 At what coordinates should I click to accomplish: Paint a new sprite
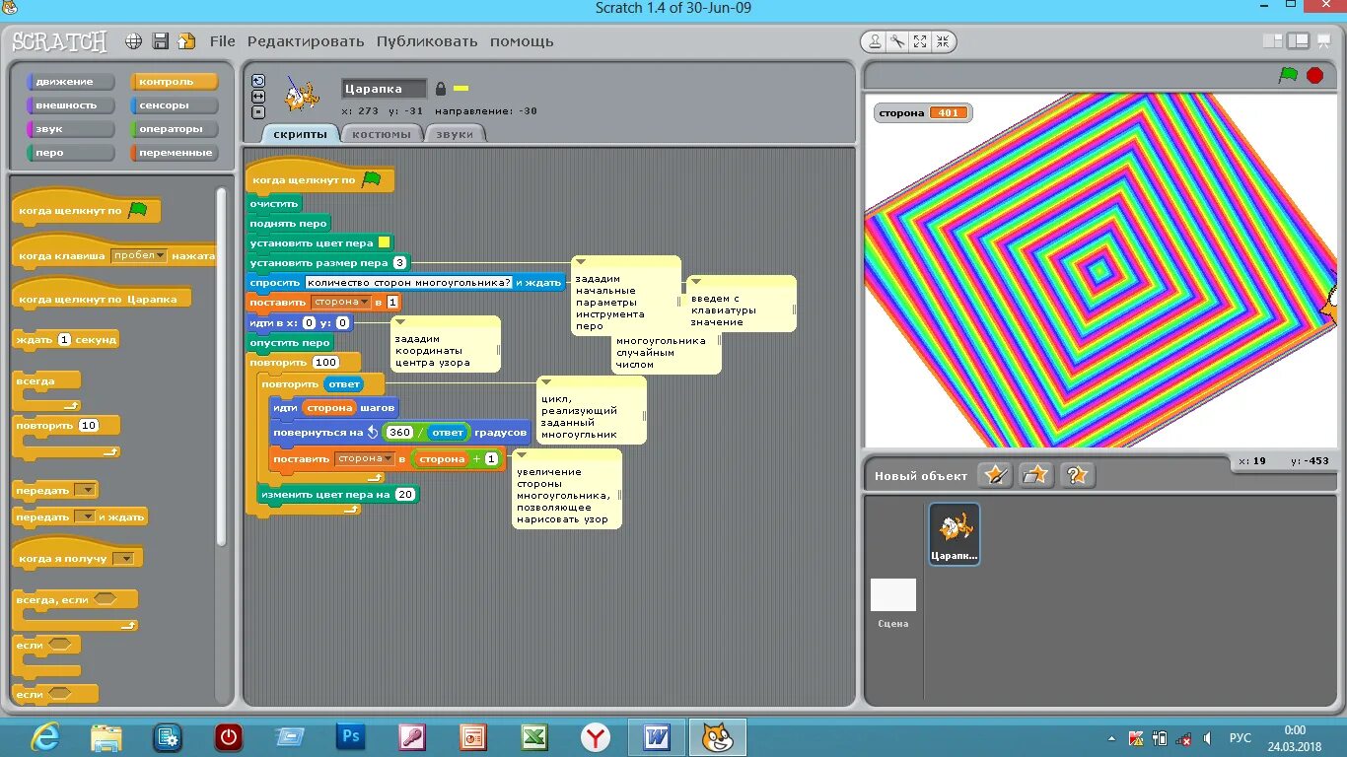click(995, 475)
